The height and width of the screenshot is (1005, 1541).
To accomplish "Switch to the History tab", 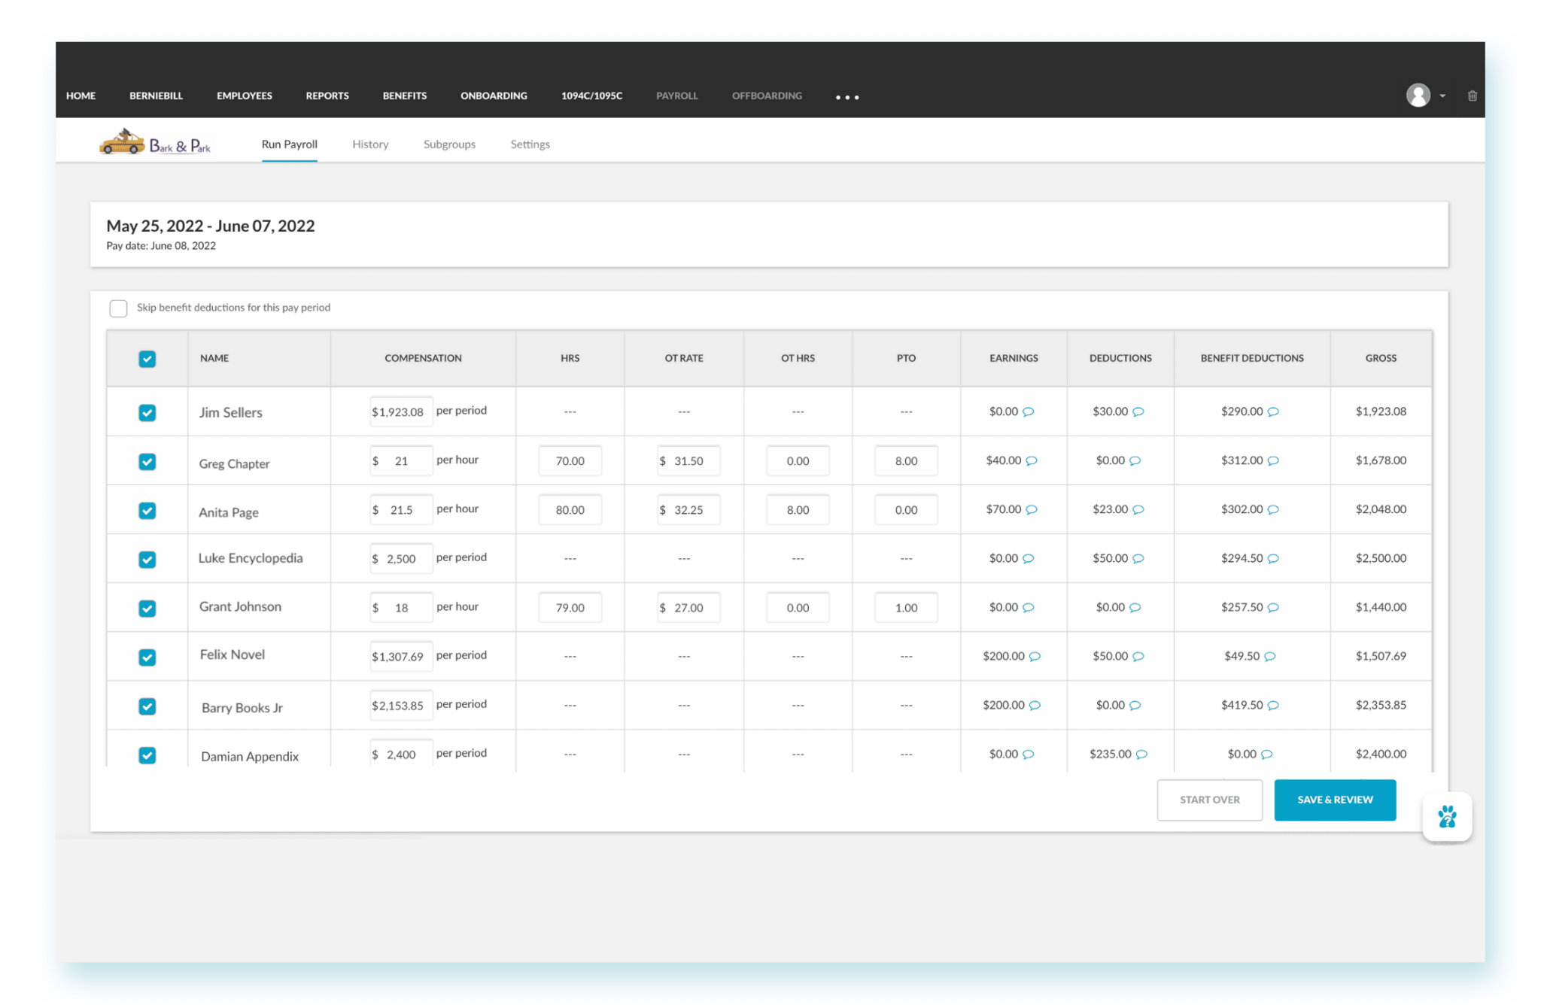I will pos(370,144).
